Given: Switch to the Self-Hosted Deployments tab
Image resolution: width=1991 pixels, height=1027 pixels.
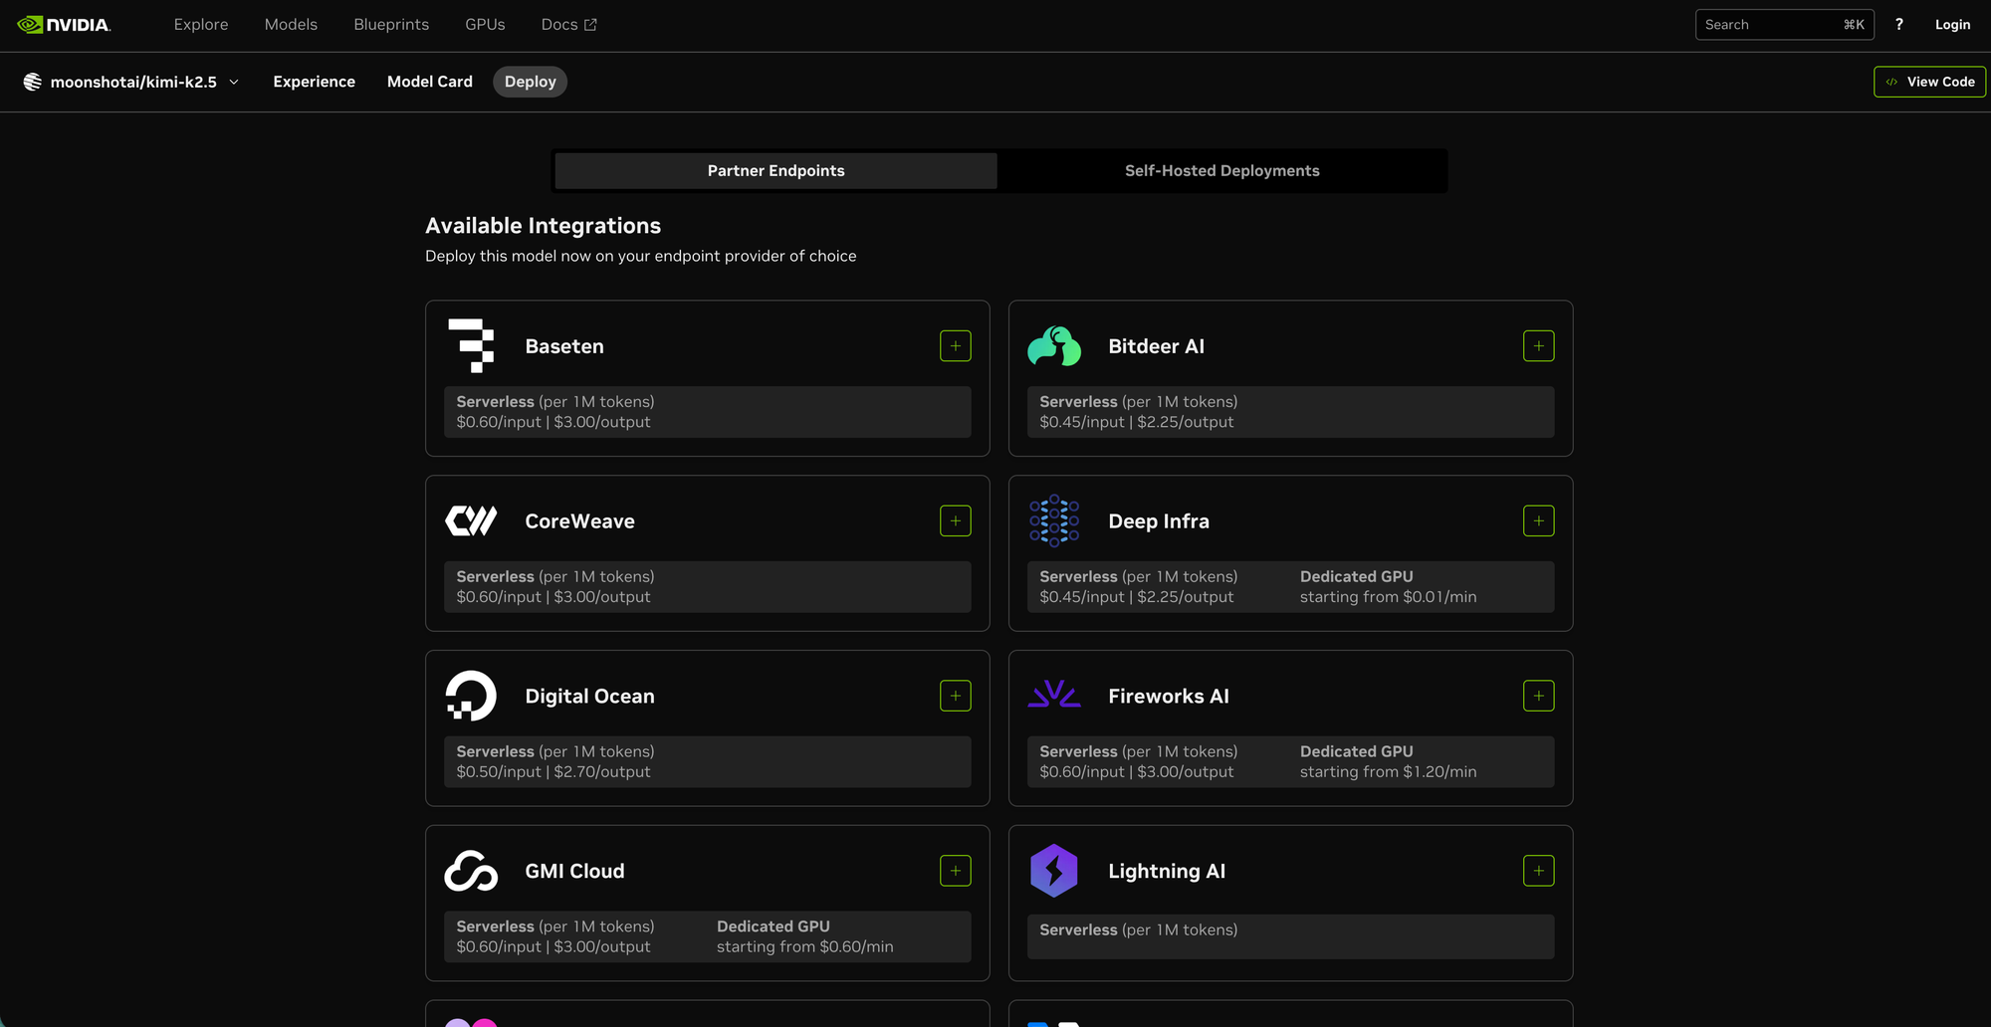Looking at the screenshot, I should coord(1221,170).
